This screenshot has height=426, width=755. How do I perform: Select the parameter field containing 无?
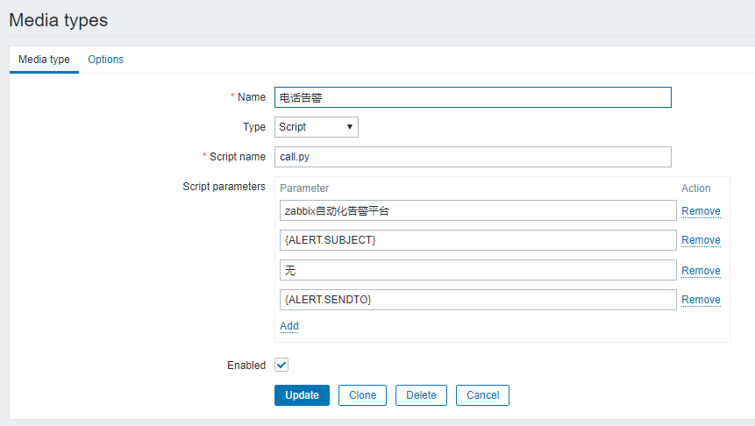pyautogui.click(x=478, y=270)
